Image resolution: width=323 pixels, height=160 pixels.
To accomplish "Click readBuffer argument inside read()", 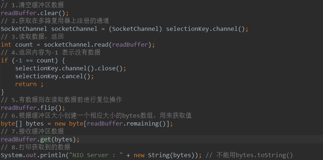I will click(x=130, y=44).
